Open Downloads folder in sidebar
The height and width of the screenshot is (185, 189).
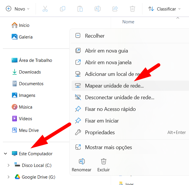[30, 72]
